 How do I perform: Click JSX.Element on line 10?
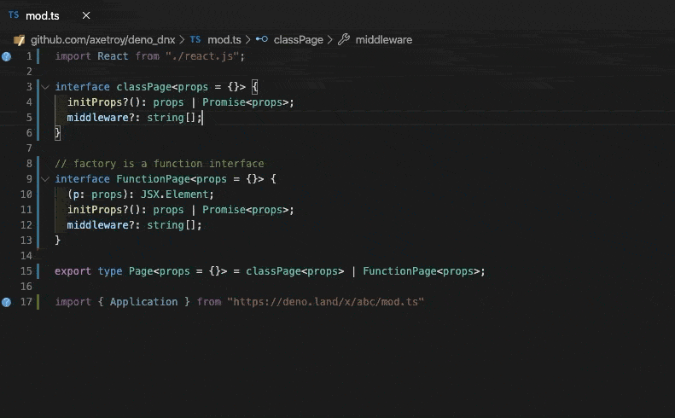[174, 194]
